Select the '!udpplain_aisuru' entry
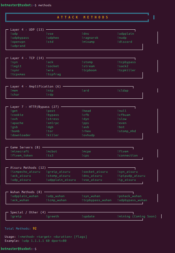Viewport: 175px width, 253px height. (61, 180)
